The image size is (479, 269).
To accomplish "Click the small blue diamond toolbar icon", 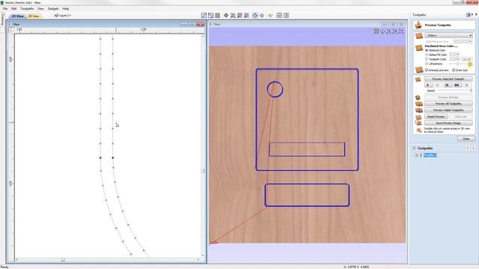I will 262,15.
